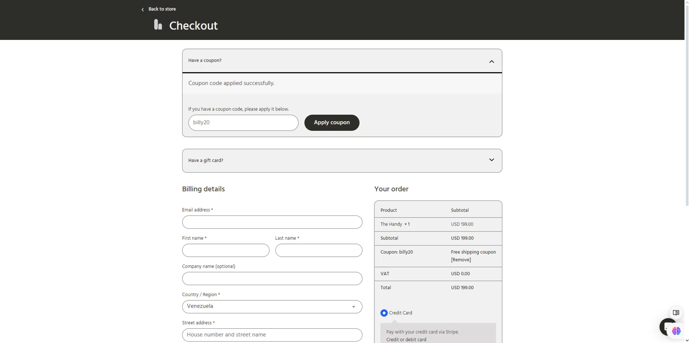Click the Back to store link
Image resolution: width=690 pixels, height=343 pixels.
click(162, 9)
